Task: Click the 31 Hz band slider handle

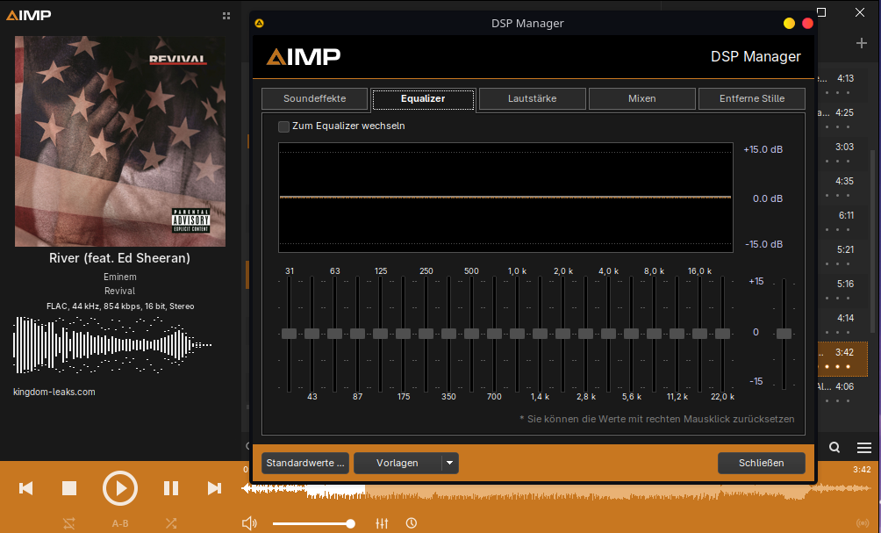Action: pos(289,334)
